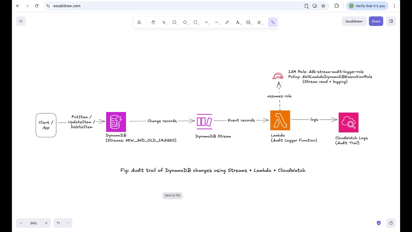This screenshot has height=232, width=412.
Task: Go forward in browser history
Action: [27, 6]
